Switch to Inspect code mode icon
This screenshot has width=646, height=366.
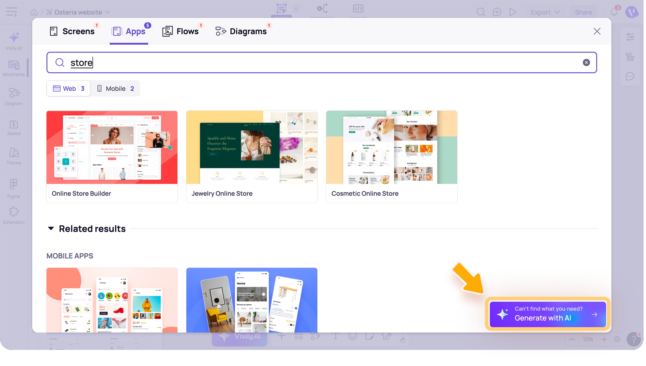pos(358,9)
